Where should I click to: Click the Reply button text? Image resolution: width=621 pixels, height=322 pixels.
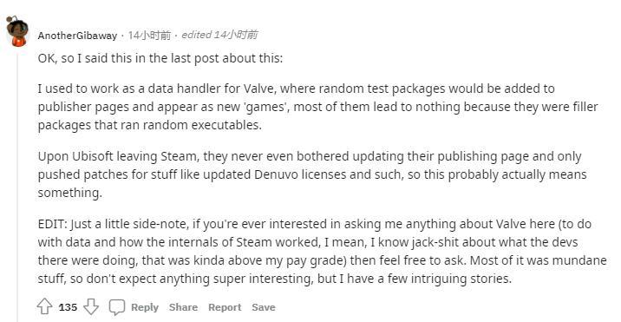pos(145,307)
